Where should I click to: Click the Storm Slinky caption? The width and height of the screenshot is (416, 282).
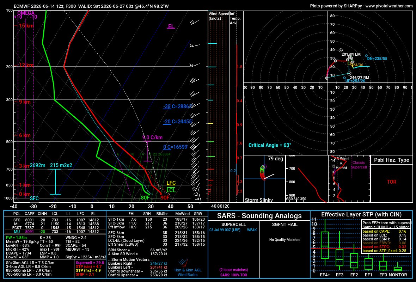pyautogui.click(x=259, y=200)
